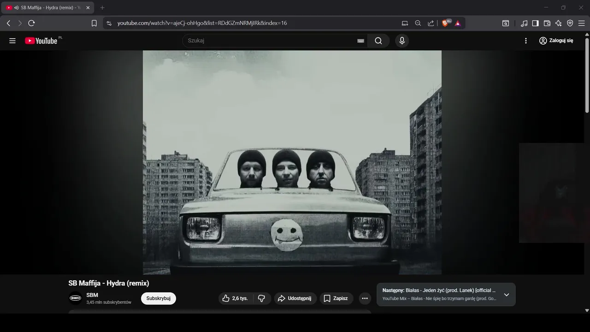Click the Subskrybuj subscribe button

(x=159, y=298)
